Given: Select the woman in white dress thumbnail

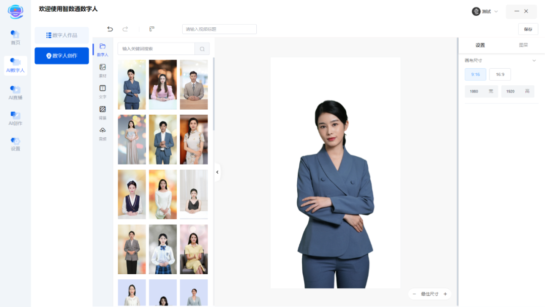Looking at the screenshot, I should click(x=162, y=194).
